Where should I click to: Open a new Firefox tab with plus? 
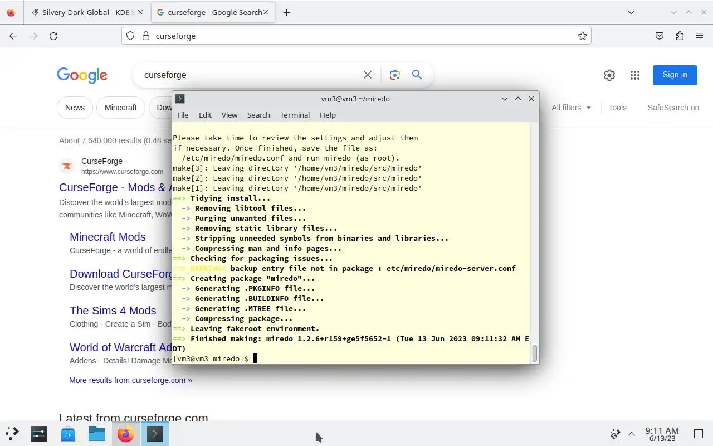286,12
